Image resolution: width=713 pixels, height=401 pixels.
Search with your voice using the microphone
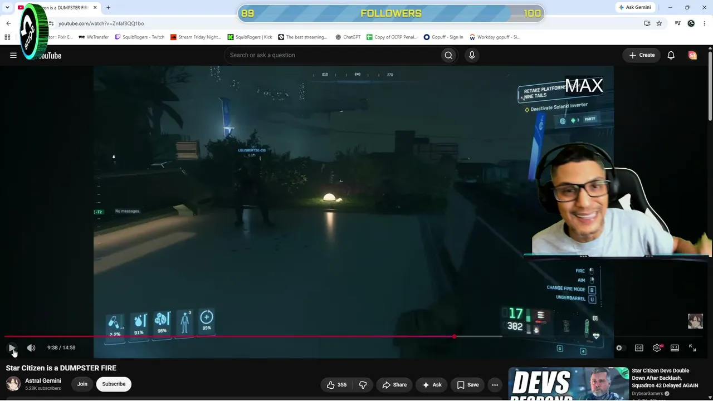[x=472, y=55]
